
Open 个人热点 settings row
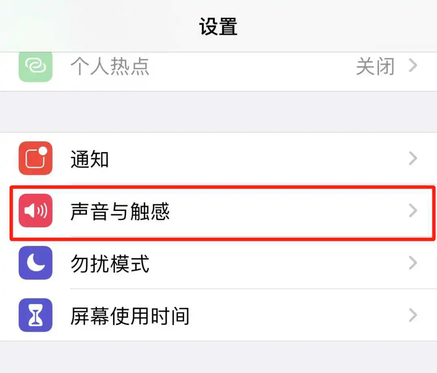(218, 71)
